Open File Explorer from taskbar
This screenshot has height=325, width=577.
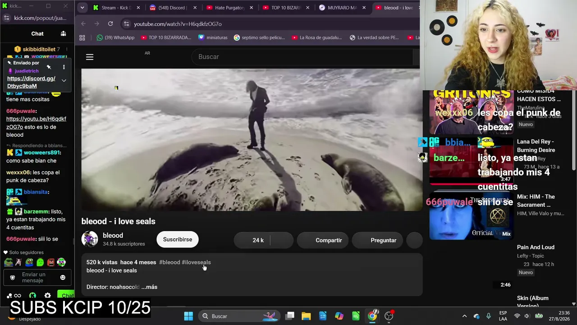[x=306, y=316]
